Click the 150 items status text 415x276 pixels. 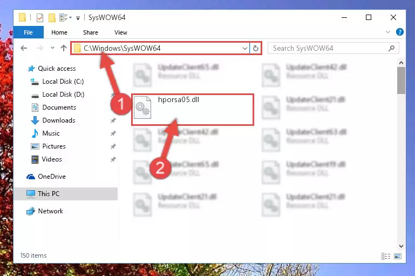33,255
